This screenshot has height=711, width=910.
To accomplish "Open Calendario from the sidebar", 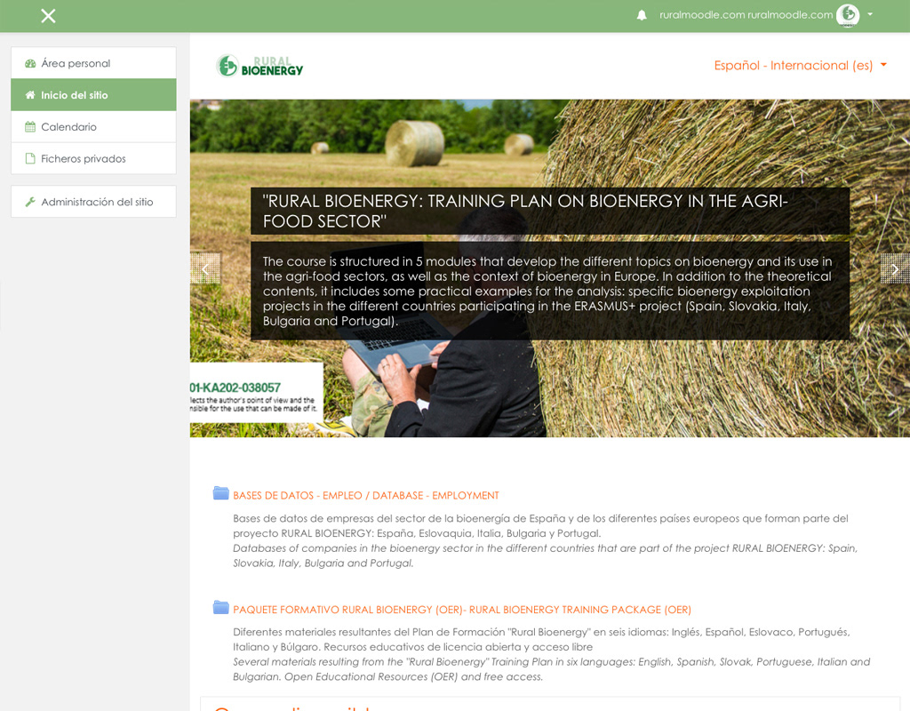I will coord(93,126).
